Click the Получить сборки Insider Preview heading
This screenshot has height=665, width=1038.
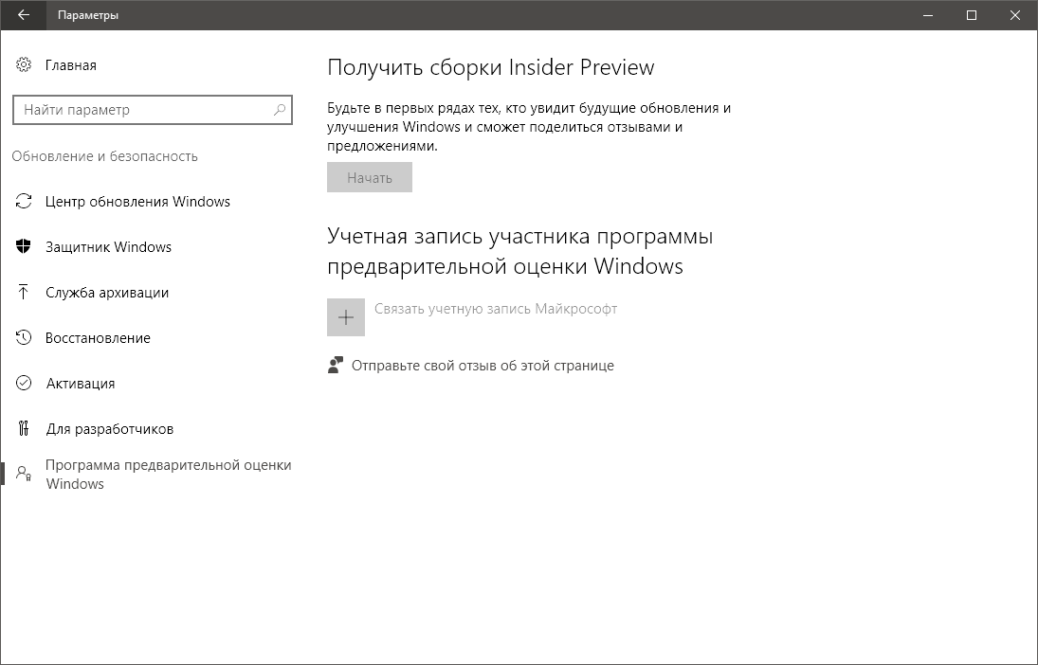coord(490,67)
